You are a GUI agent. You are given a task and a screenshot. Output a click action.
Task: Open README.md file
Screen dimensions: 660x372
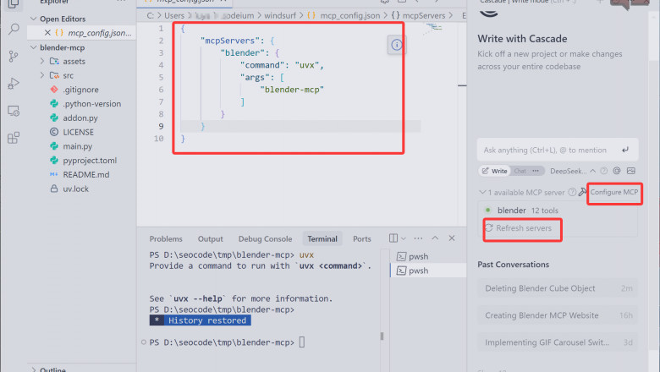(x=85, y=174)
